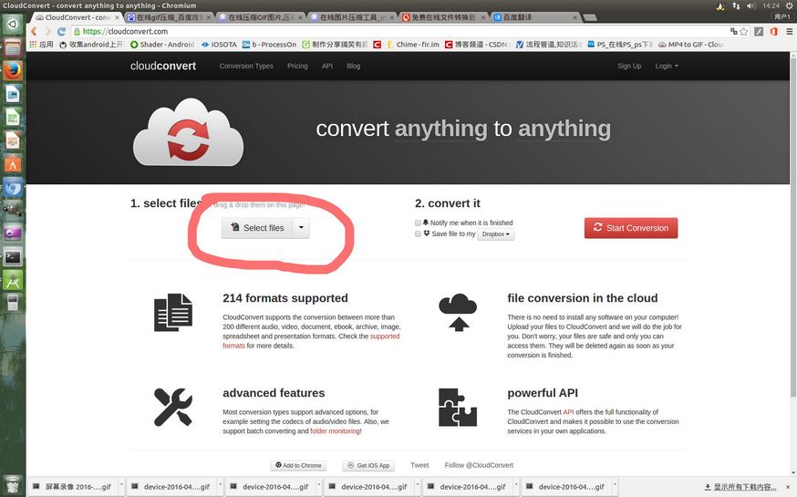
Task: Check the Save file to my option
Action: tap(418, 233)
